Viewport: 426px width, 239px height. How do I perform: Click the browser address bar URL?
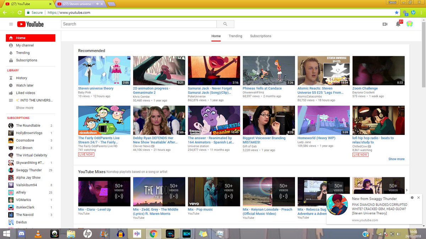click(69, 12)
